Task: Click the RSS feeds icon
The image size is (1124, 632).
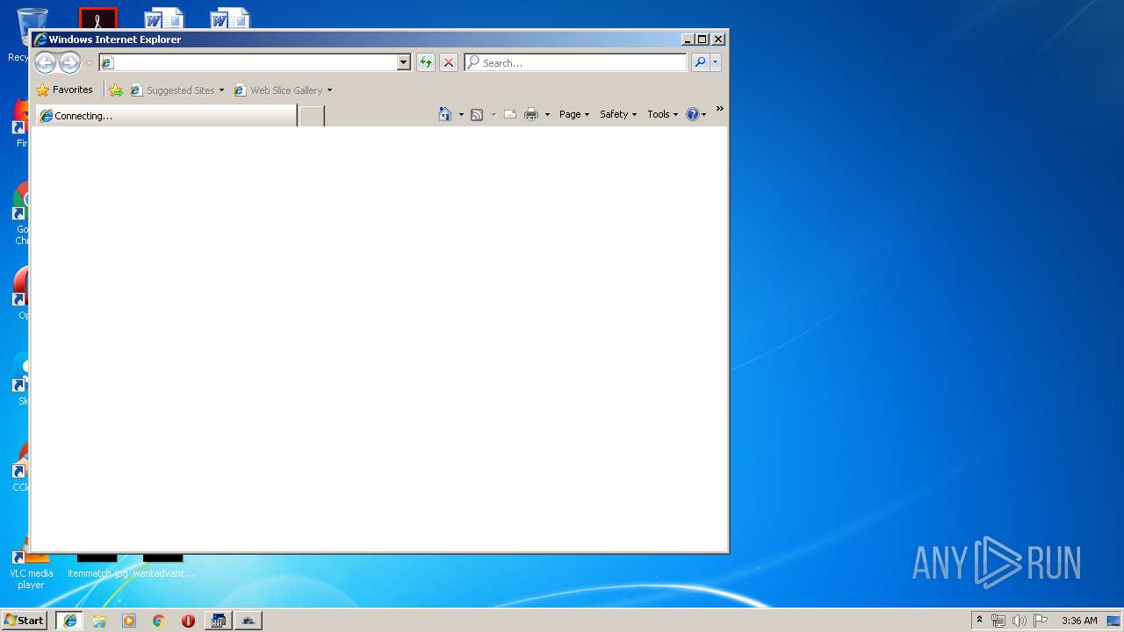Action: pyautogui.click(x=477, y=114)
